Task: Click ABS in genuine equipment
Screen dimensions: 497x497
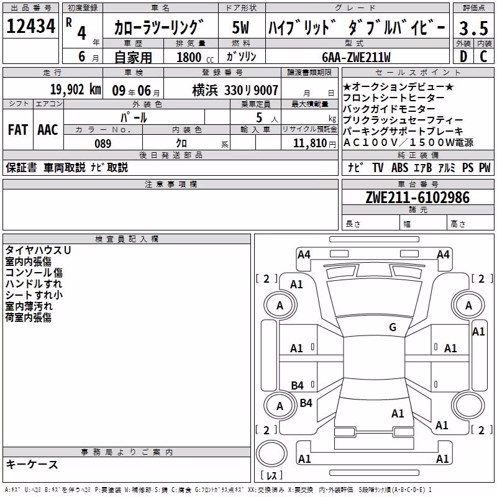Action: point(399,167)
